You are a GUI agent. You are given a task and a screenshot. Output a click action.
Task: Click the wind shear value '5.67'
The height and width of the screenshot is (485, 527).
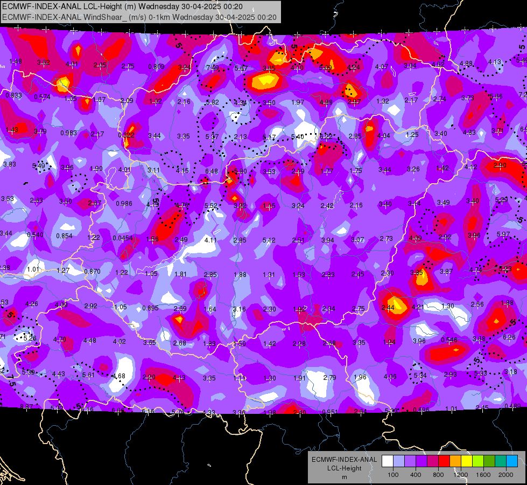pyautogui.click(x=241, y=68)
